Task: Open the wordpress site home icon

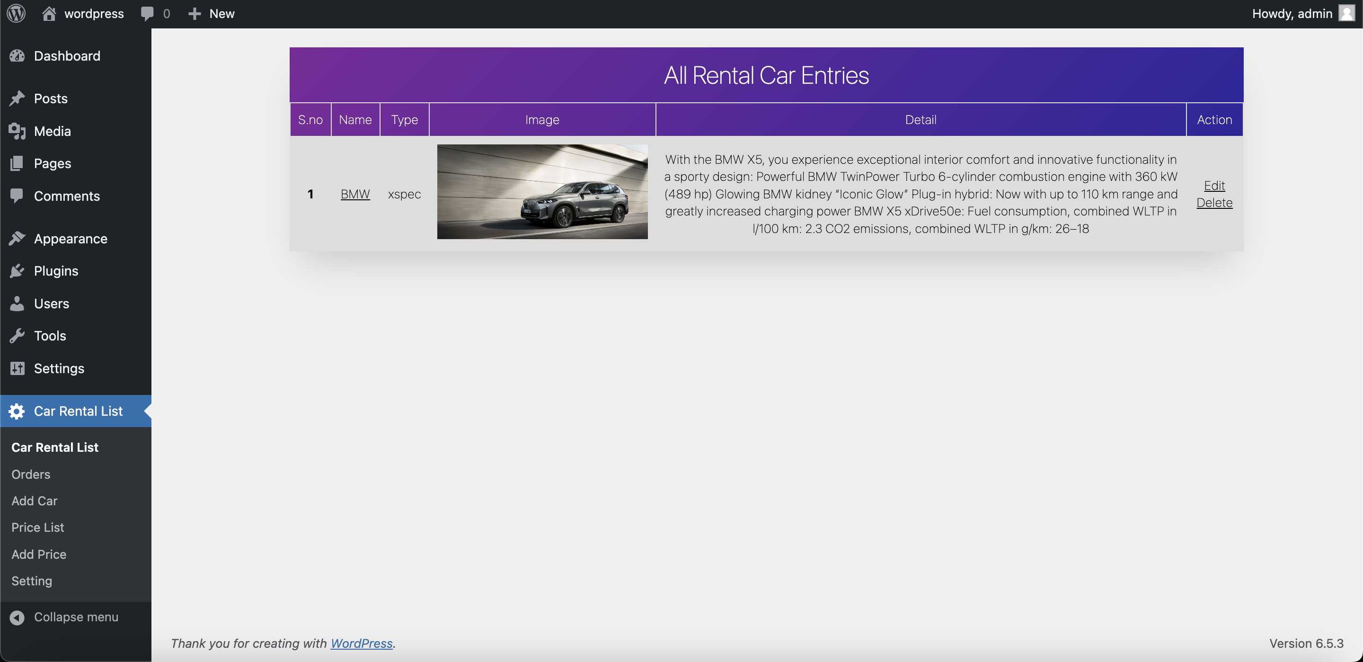Action: tap(49, 13)
